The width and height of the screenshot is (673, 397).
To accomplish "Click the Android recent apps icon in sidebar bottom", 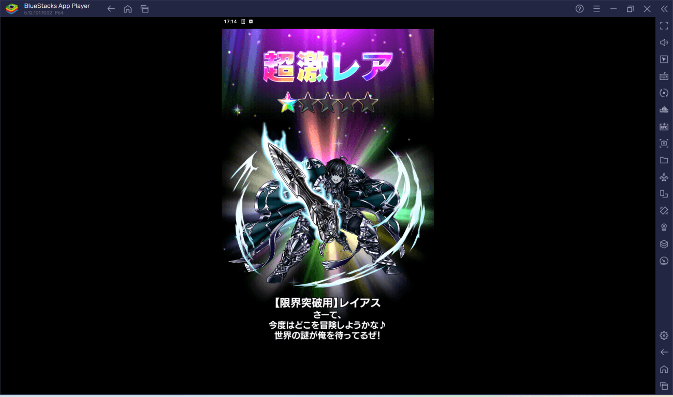I will click(x=664, y=386).
